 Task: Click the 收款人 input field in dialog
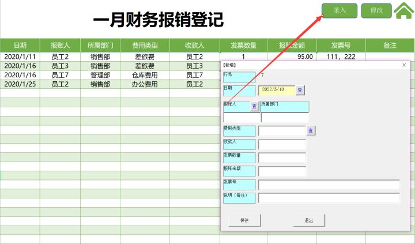pos(282,144)
